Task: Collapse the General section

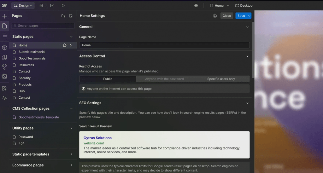Action: click(x=247, y=27)
